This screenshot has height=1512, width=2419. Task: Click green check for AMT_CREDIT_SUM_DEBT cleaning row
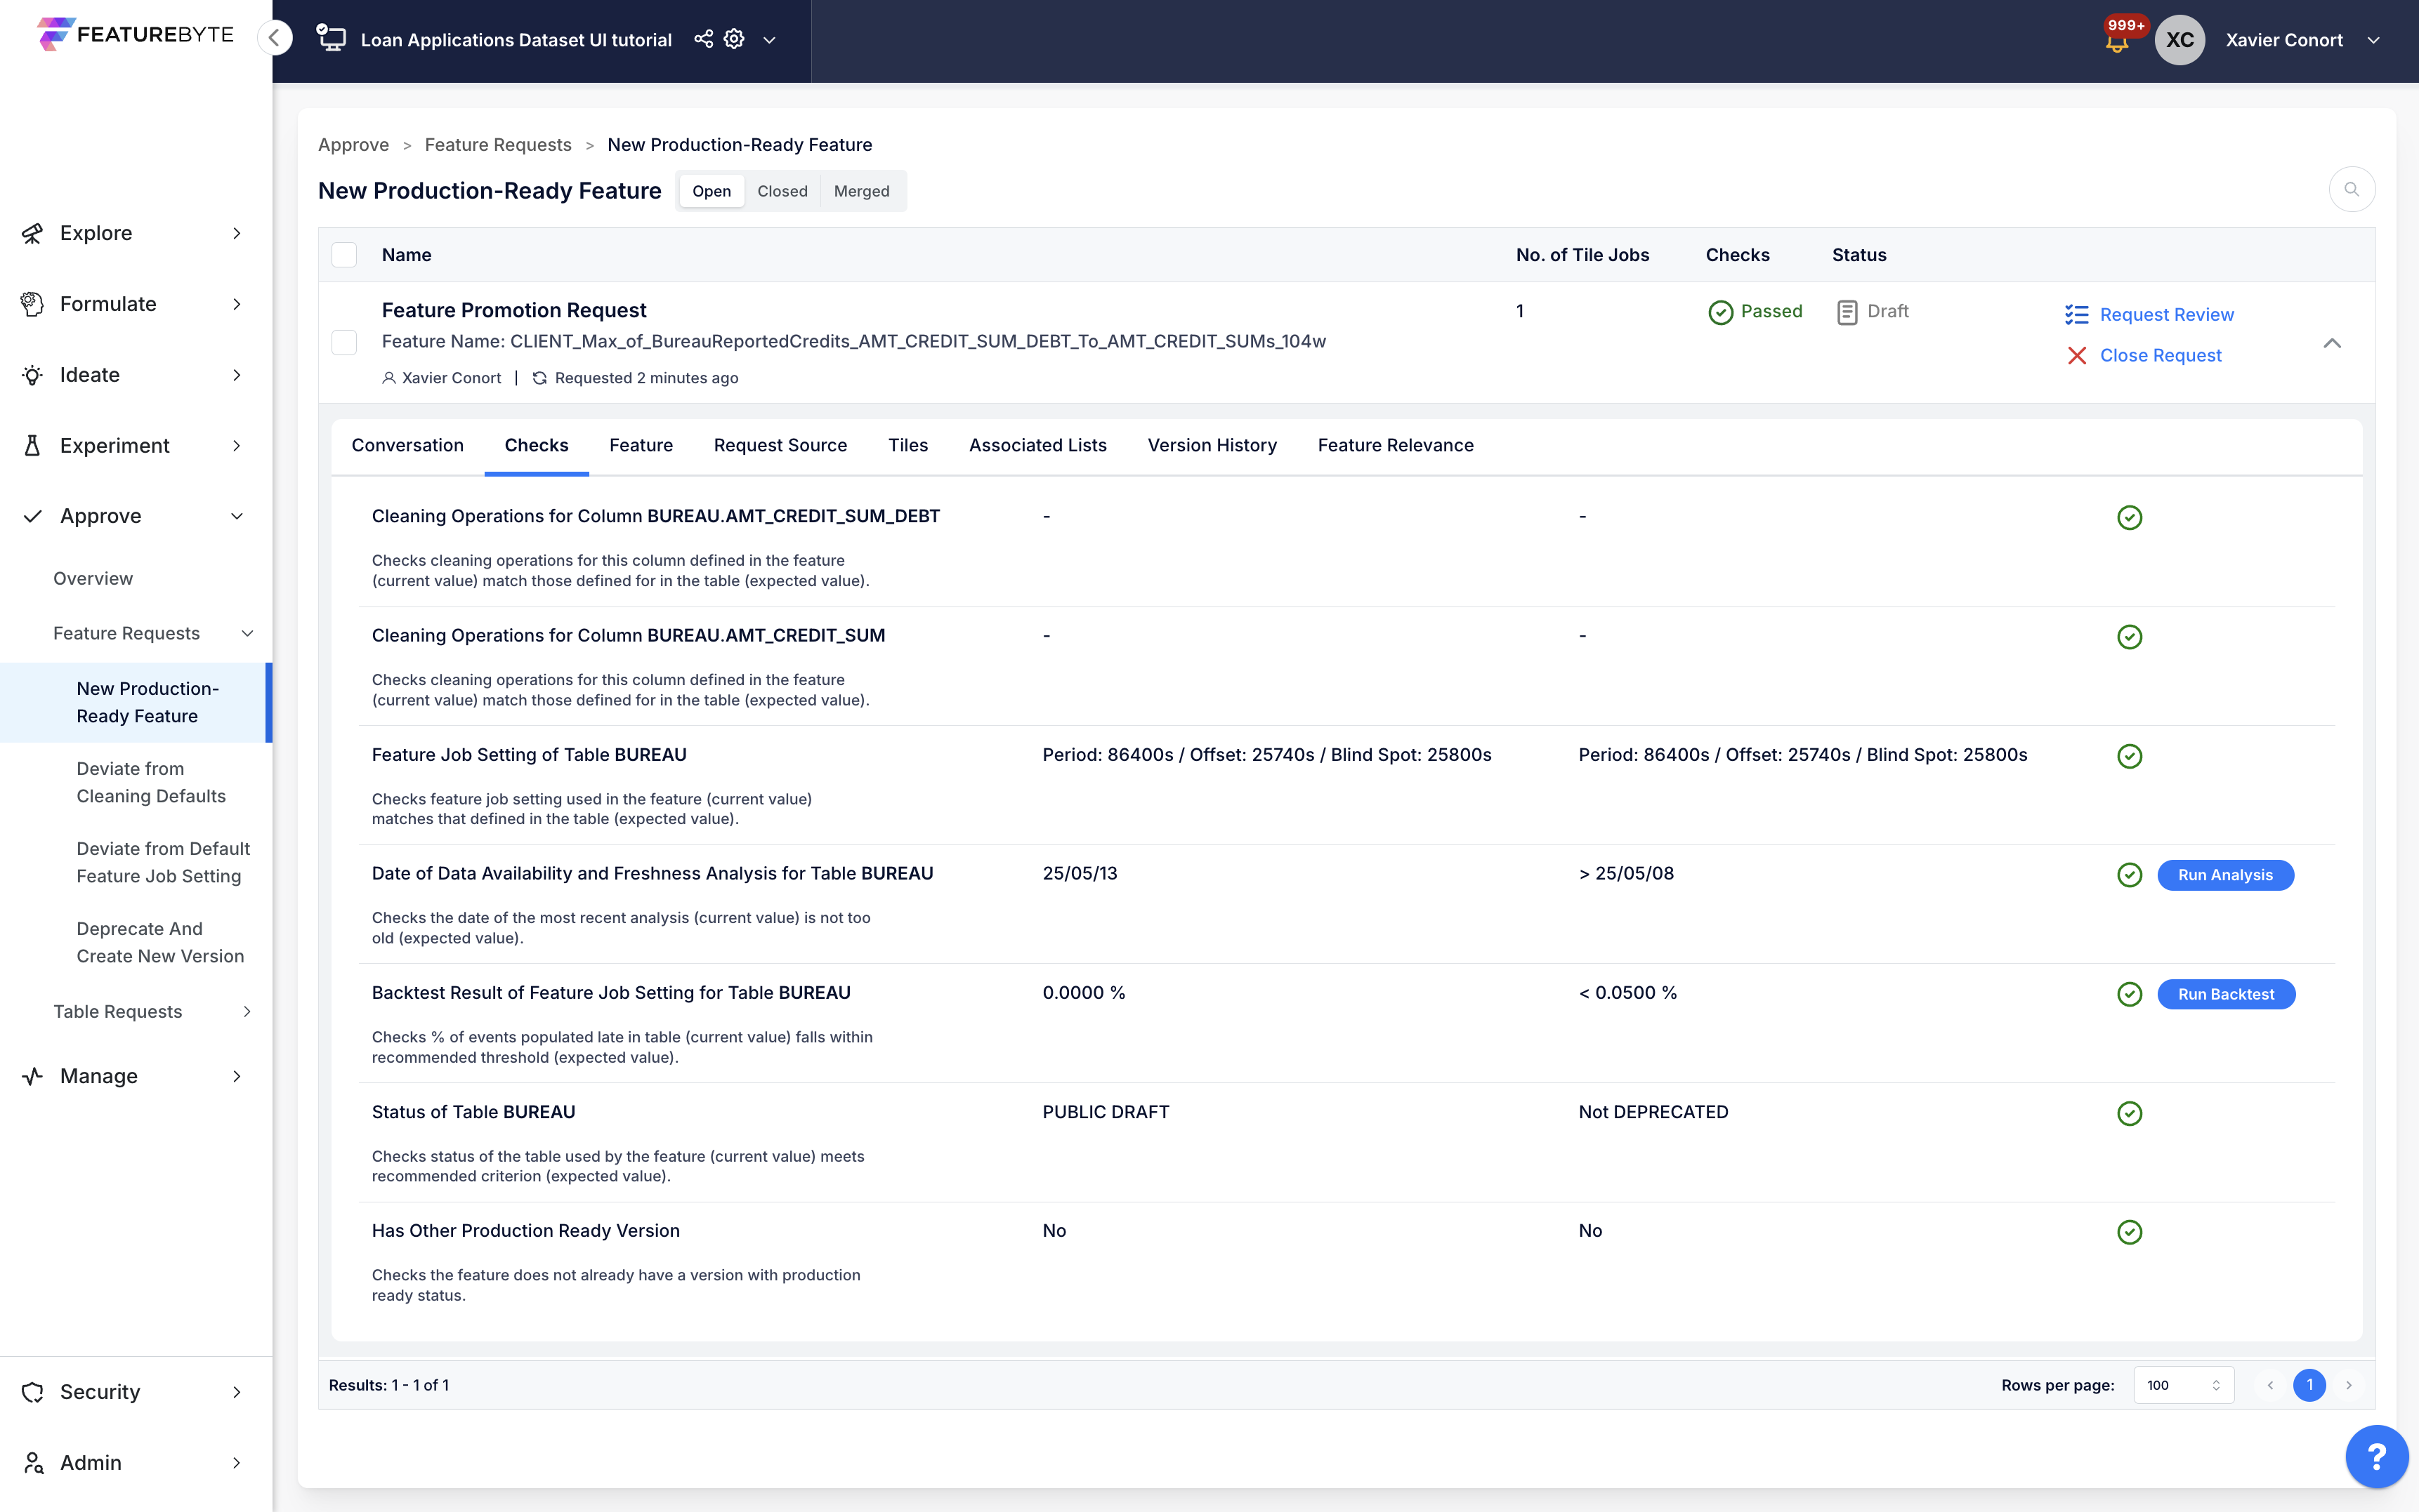[x=2130, y=517]
